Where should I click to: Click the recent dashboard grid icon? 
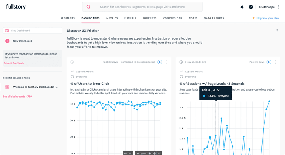7,87
